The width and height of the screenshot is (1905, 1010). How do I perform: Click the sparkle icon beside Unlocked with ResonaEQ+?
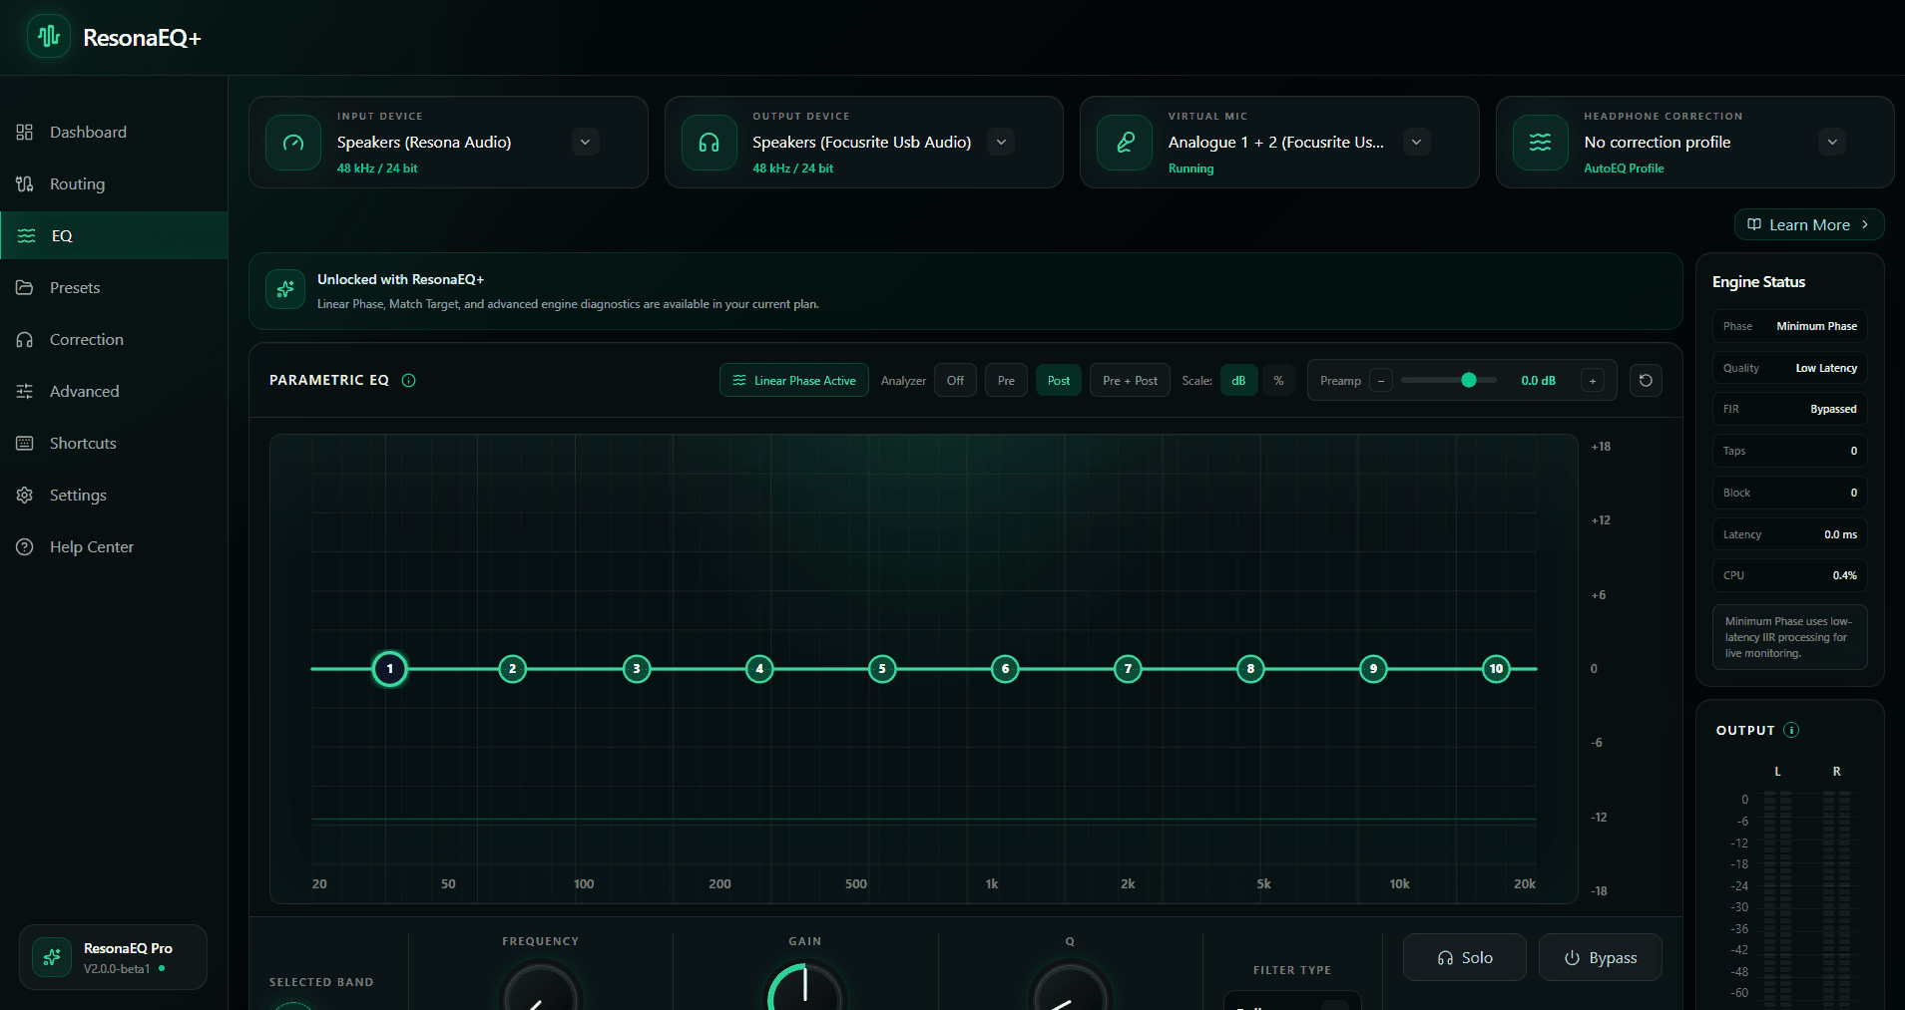(285, 289)
